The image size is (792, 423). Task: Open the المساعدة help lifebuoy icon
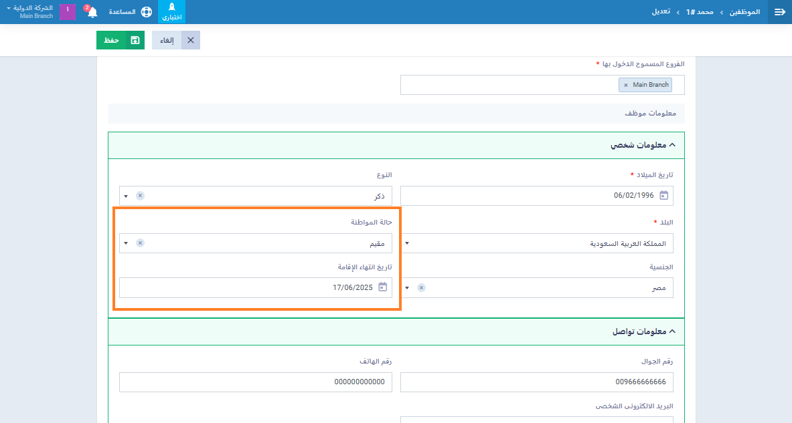click(x=147, y=12)
